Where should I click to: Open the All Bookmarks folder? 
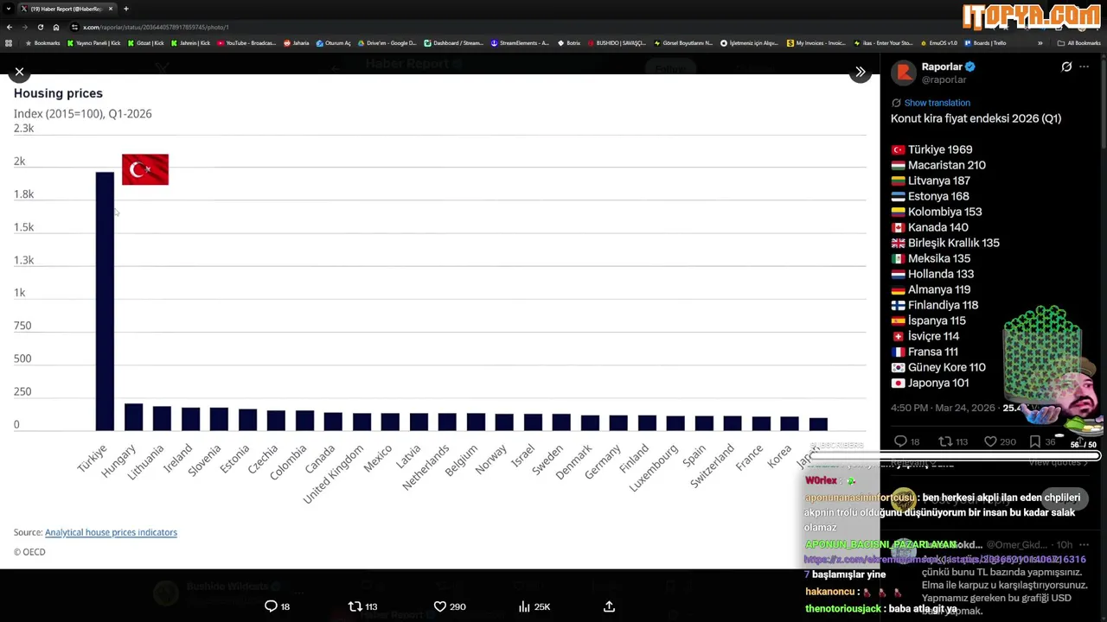[x=1078, y=43]
